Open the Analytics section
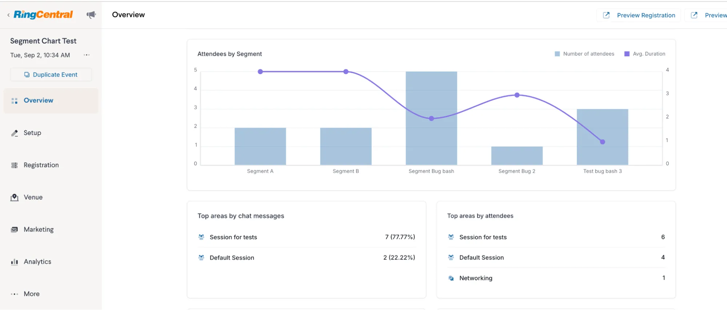Image resolution: width=727 pixels, height=310 pixels. pos(37,262)
